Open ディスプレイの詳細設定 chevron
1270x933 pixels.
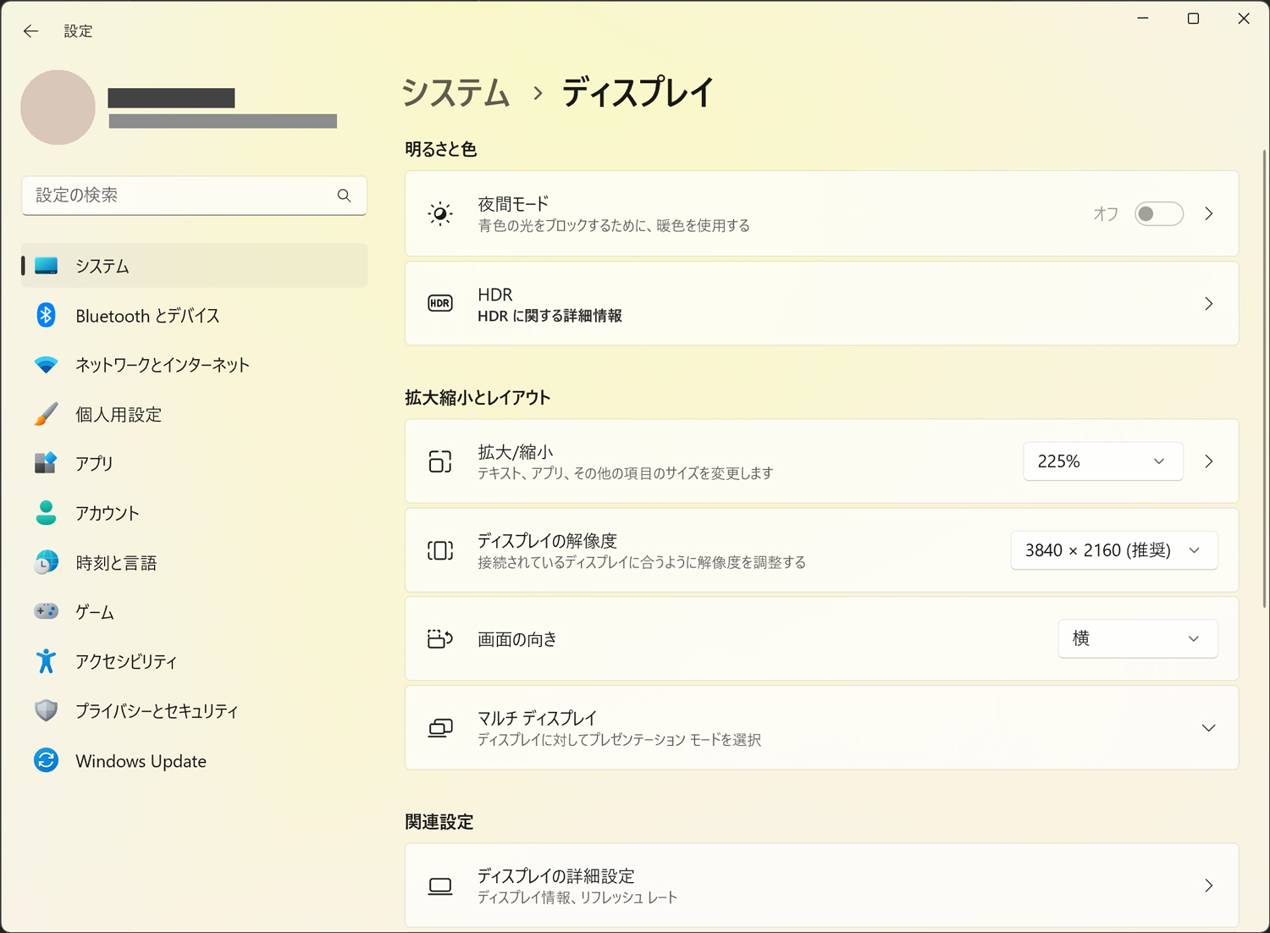click(1209, 886)
